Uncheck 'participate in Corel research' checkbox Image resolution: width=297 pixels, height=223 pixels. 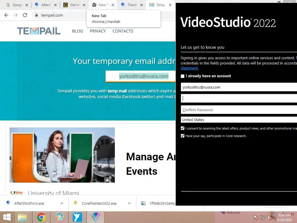(x=183, y=136)
